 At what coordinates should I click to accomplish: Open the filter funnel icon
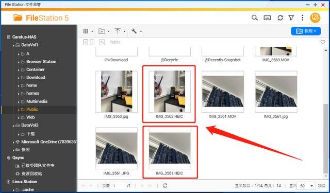click(x=291, y=18)
